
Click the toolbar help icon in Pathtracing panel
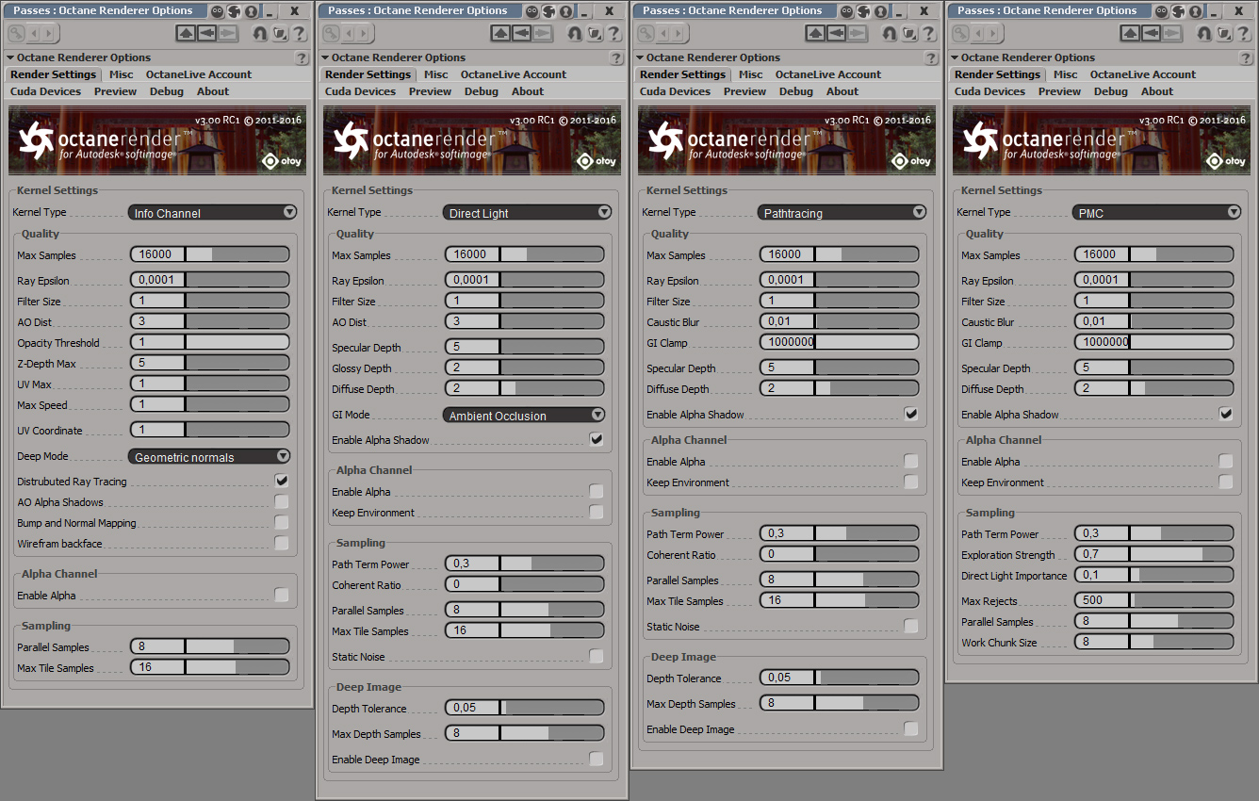[928, 33]
